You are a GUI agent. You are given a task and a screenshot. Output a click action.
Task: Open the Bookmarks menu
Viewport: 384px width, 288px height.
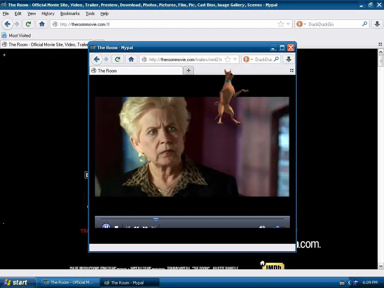[70, 13]
